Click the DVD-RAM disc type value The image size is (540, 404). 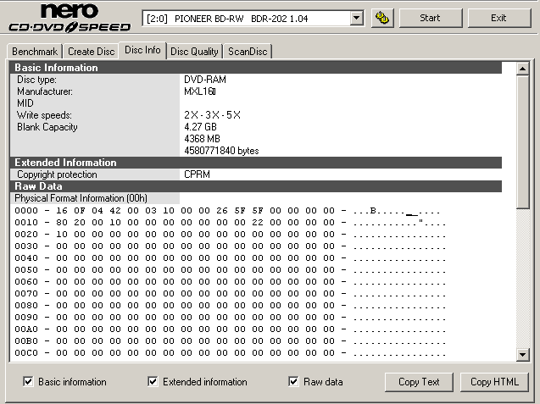(205, 80)
